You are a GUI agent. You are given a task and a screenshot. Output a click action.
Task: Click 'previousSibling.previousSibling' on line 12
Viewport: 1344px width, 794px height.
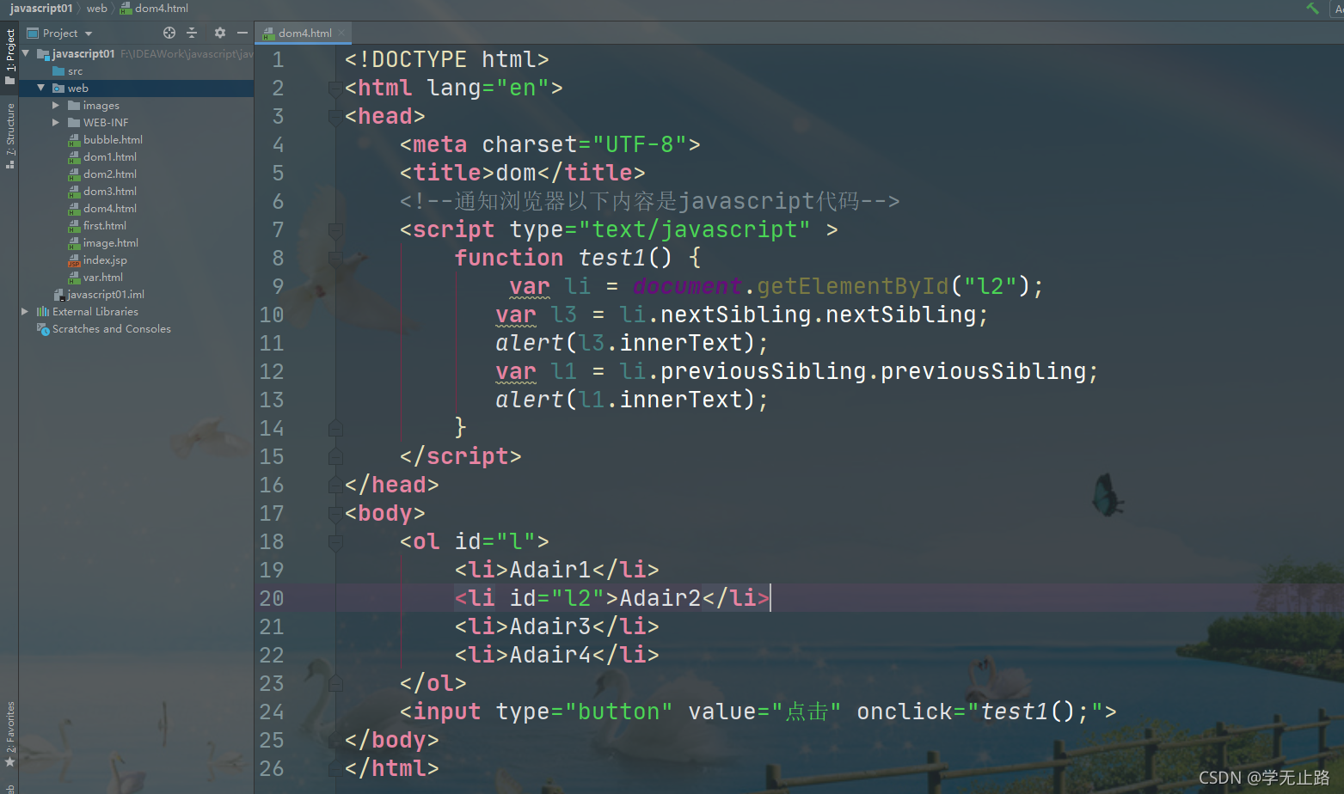point(873,371)
